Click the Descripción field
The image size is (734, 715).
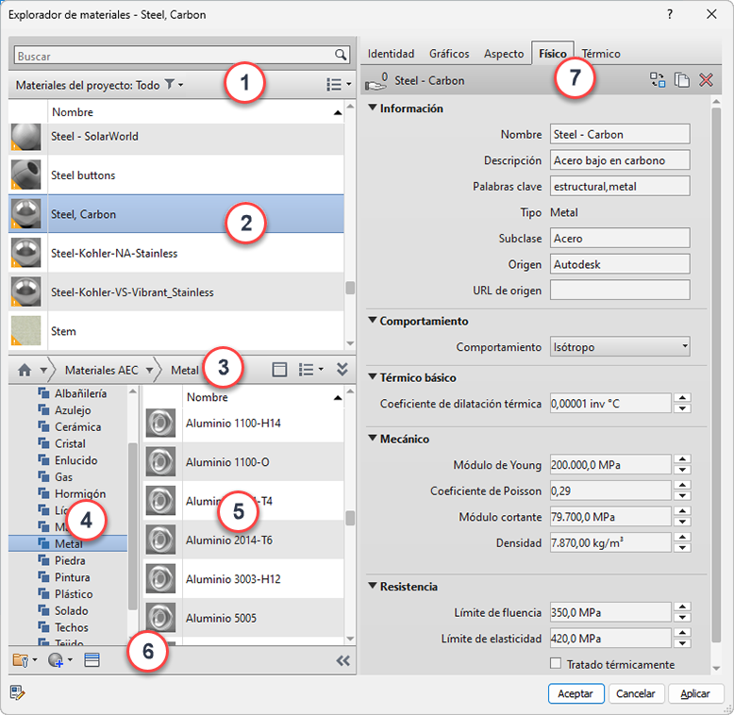coord(619,160)
